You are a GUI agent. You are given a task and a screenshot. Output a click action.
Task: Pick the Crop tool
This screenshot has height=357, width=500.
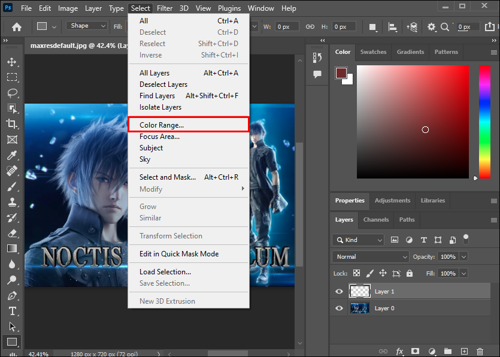pyautogui.click(x=12, y=124)
